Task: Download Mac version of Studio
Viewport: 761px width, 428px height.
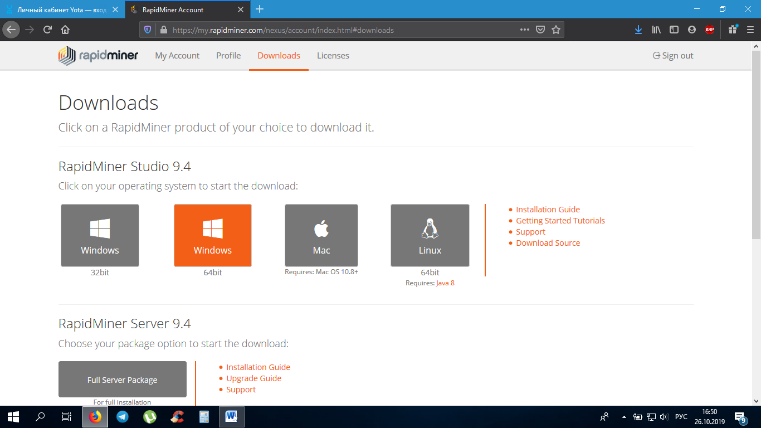Action: [321, 235]
